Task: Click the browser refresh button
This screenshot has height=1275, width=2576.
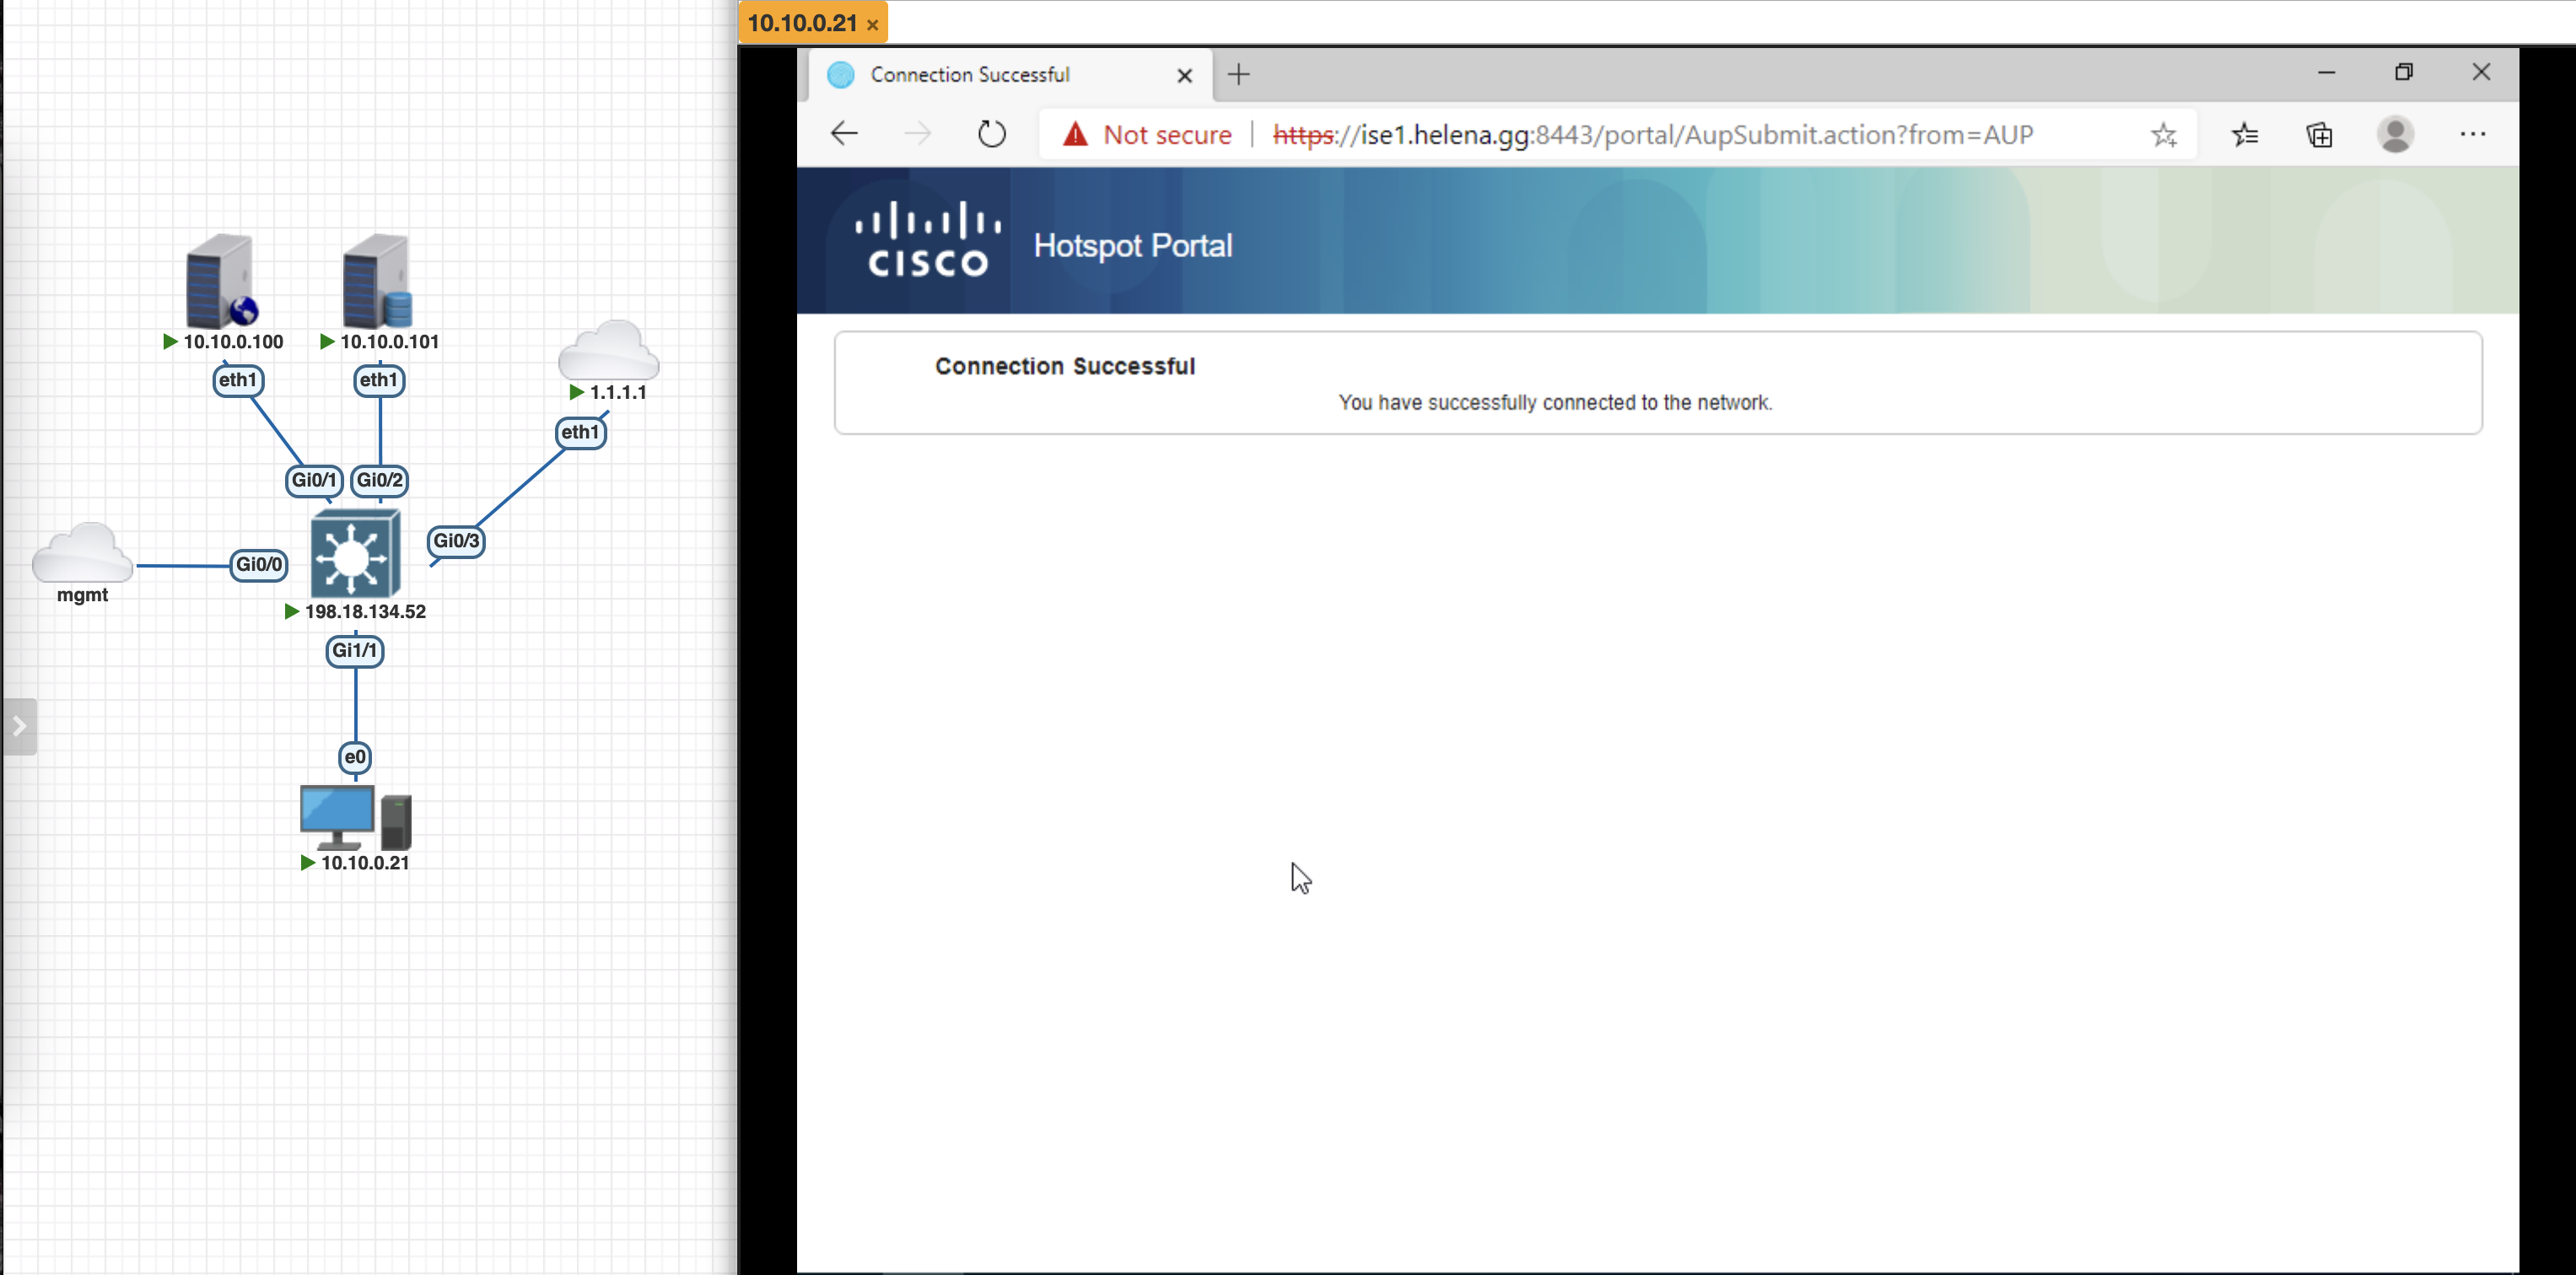Action: click(x=991, y=134)
